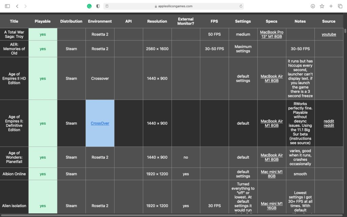Open the highlighted CrossOver environment link

(x=100, y=123)
